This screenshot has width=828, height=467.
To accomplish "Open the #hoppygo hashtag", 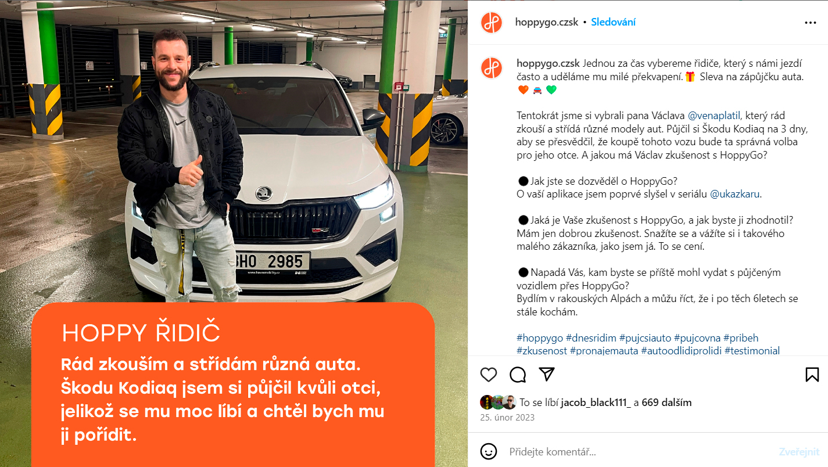I will (x=540, y=338).
